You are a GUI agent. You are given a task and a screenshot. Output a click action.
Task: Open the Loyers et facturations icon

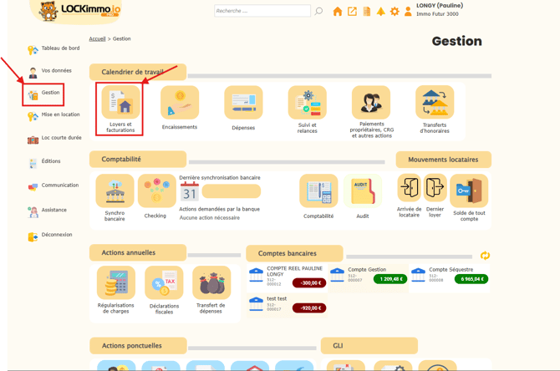click(x=120, y=104)
